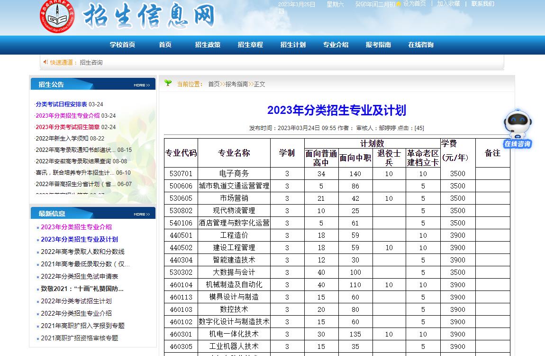545x356 pixels.
Task: Open 喜讯，联合培养专升本招生计 announcement
Action: pyautogui.click(x=75, y=173)
